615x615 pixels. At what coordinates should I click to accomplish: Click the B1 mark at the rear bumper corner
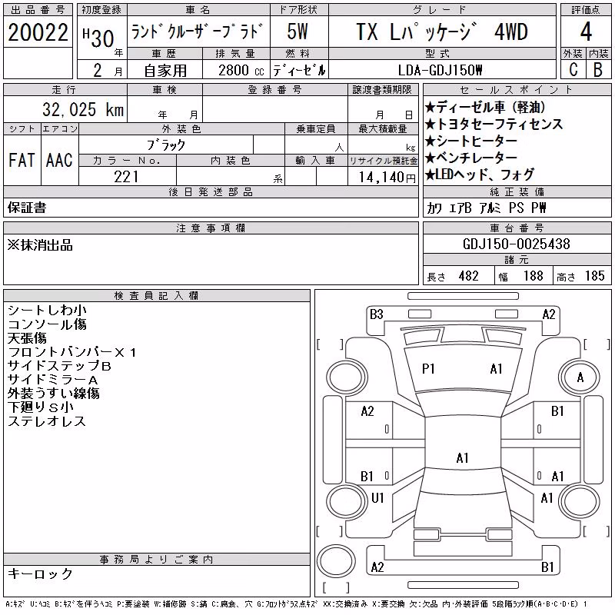[x=547, y=567]
